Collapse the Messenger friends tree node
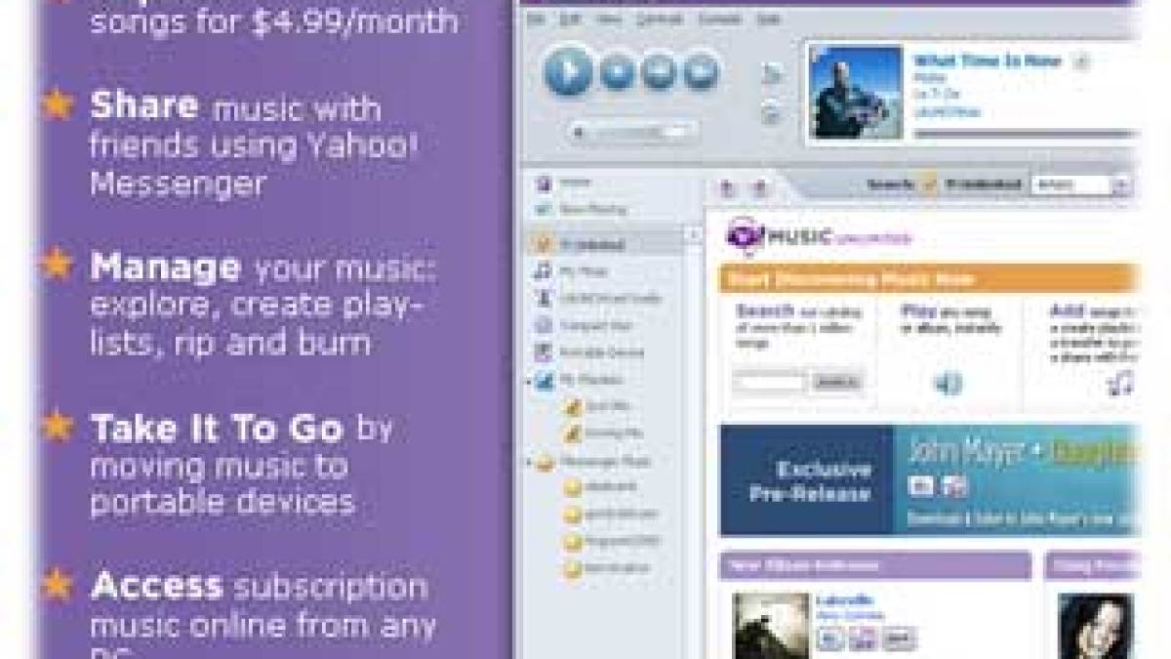 530,462
